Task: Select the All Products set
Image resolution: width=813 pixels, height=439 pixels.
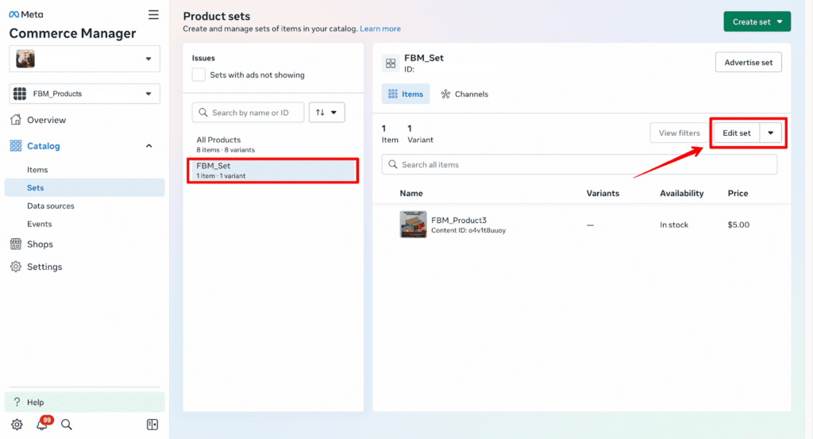Action: [273, 144]
